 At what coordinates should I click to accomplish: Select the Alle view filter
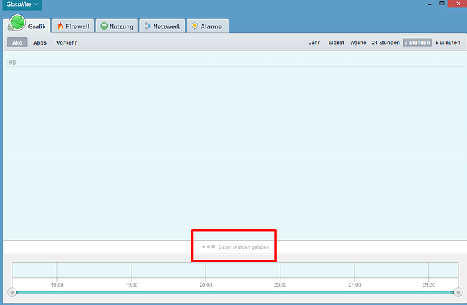pyautogui.click(x=18, y=43)
